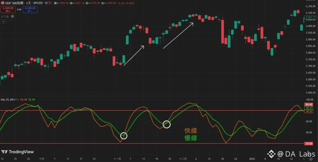
Task: Open the TradingView logo link
Action: click(x=17, y=152)
